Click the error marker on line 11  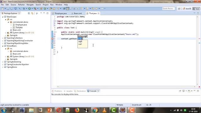point(52,39)
